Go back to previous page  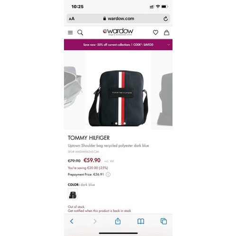[72, 221]
